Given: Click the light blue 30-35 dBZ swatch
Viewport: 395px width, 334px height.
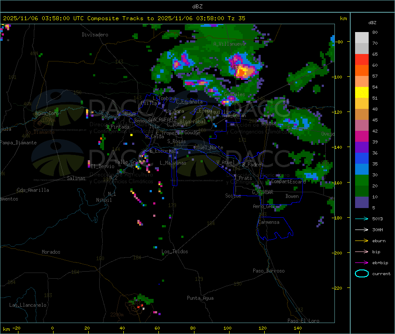Looking at the screenshot, I should click(362, 169).
